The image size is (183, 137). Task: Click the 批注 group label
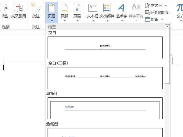36,27
